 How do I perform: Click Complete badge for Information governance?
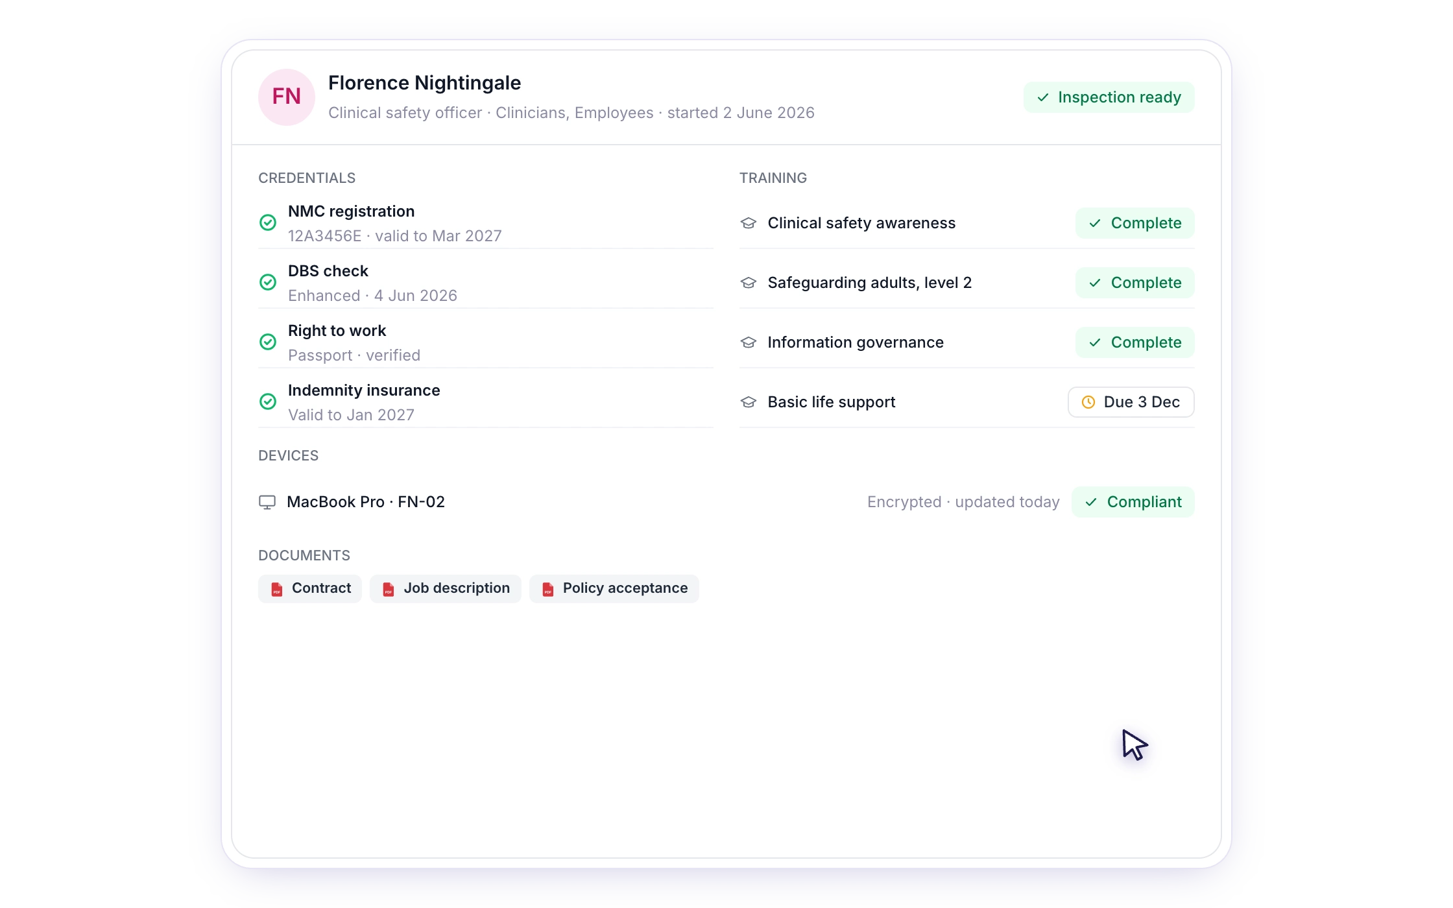click(1135, 342)
